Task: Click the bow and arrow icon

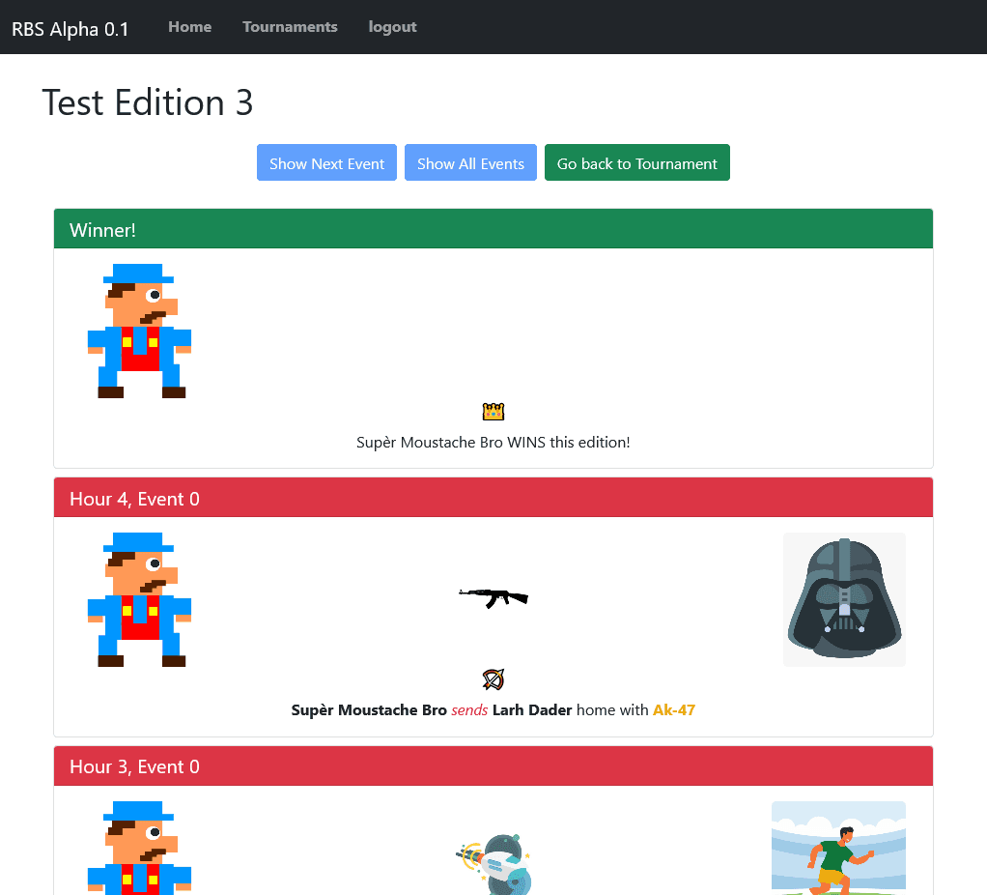Action: [493, 679]
